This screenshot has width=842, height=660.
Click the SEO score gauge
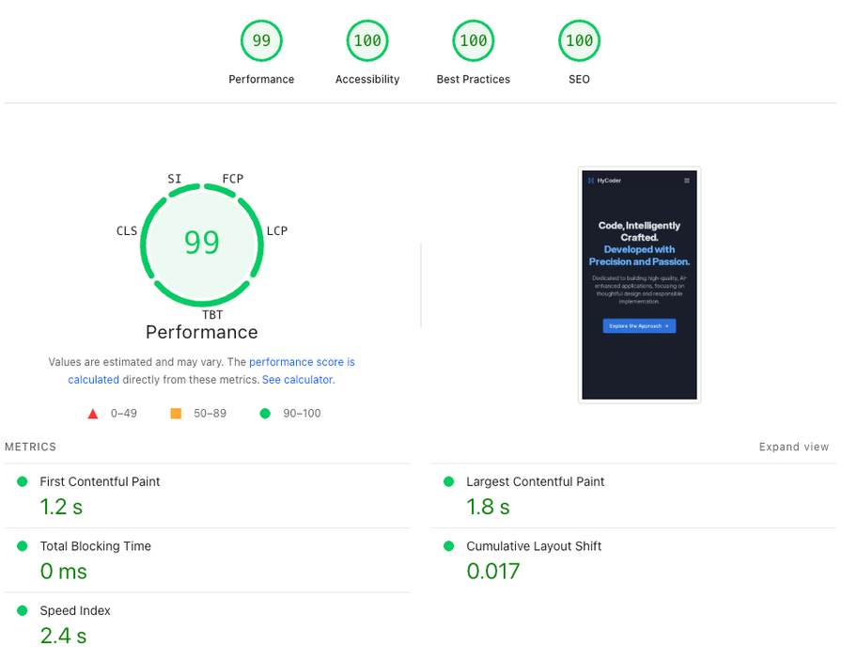point(579,40)
